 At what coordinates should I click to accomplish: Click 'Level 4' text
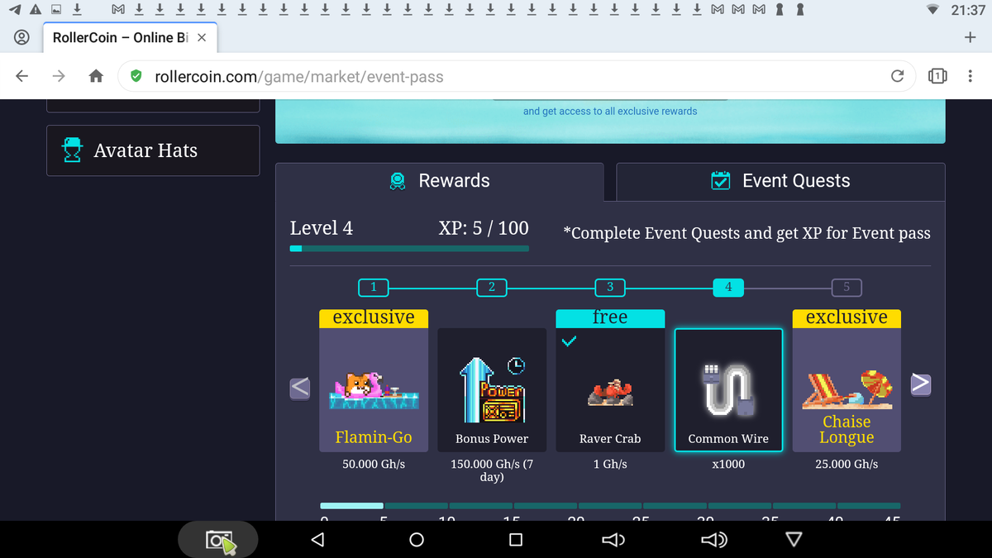click(x=322, y=229)
